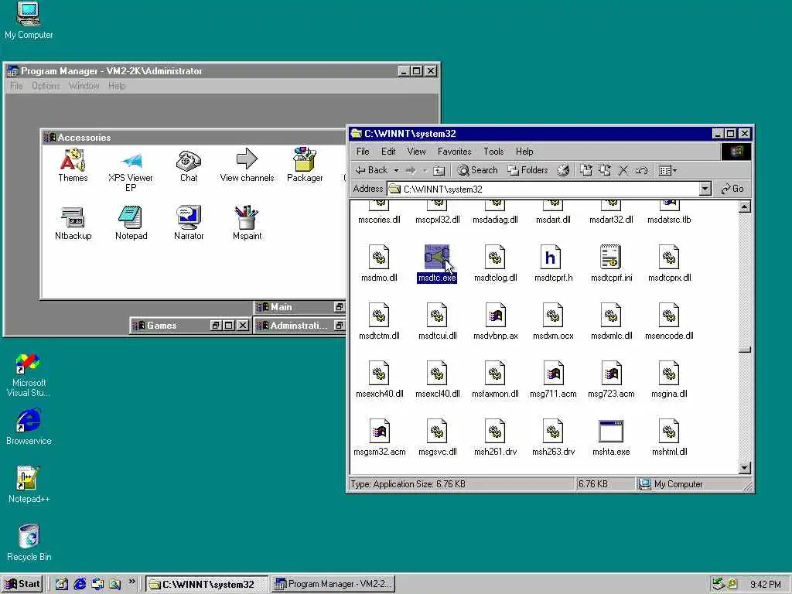Click the Undo toolbar icon
The image size is (792, 594).
point(641,171)
